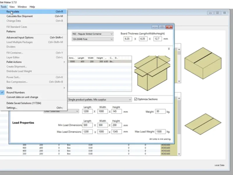Expand Pallet Actions submenu

point(33,62)
